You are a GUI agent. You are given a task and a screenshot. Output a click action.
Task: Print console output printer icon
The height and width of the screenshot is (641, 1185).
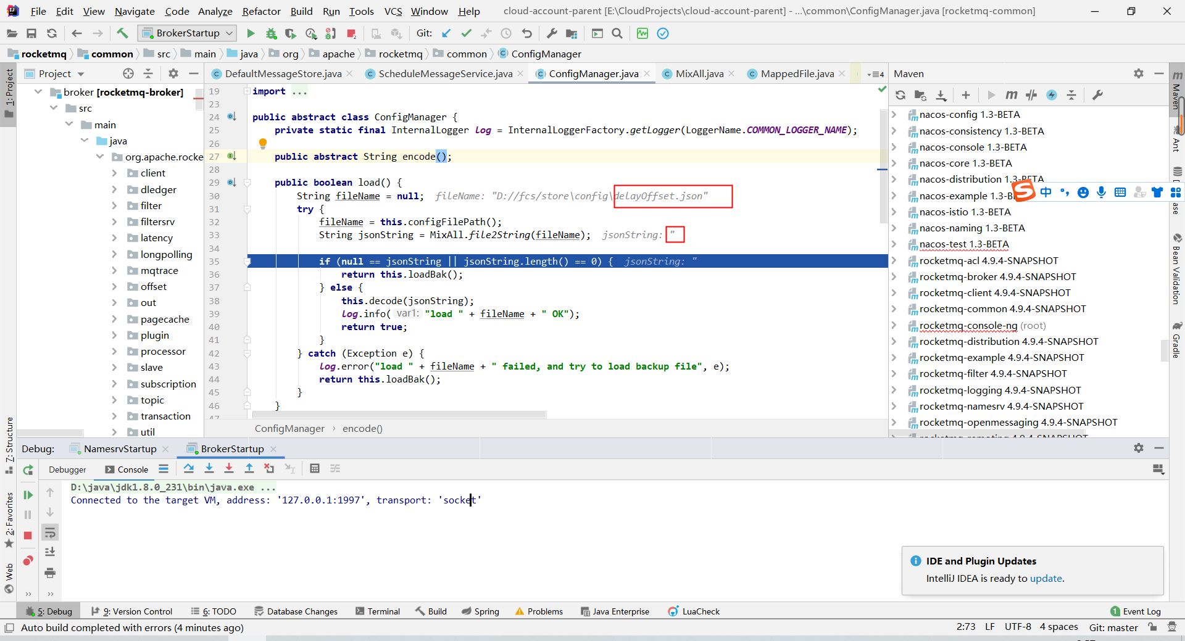[x=50, y=573]
